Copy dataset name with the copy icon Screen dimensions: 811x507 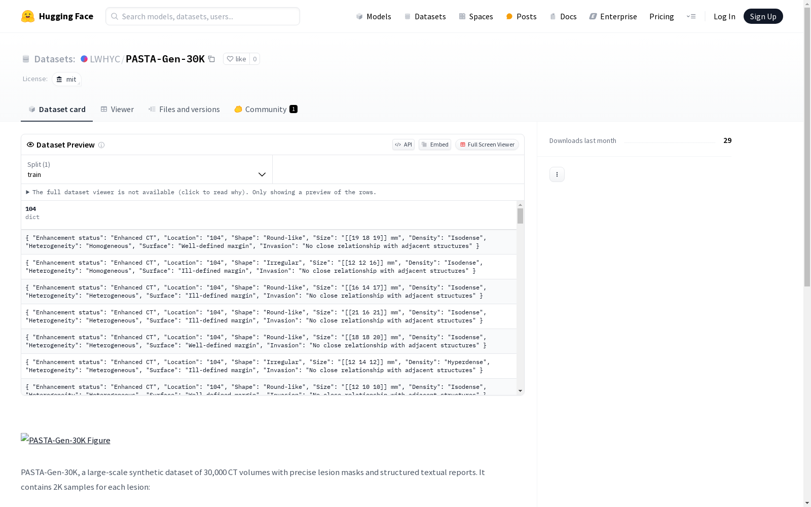[x=212, y=59]
